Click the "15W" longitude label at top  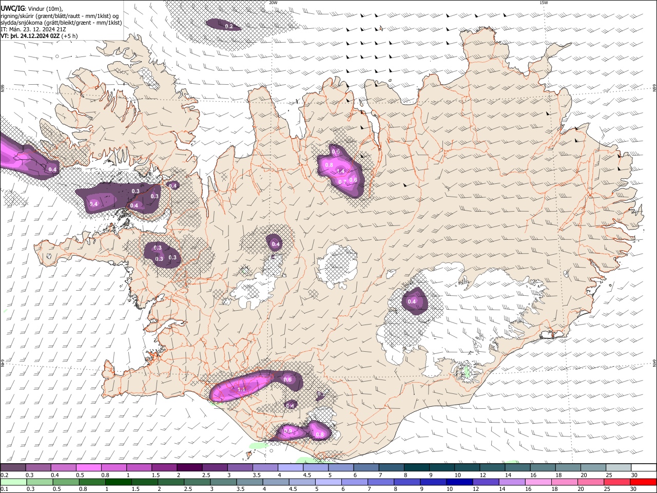pyautogui.click(x=544, y=3)
